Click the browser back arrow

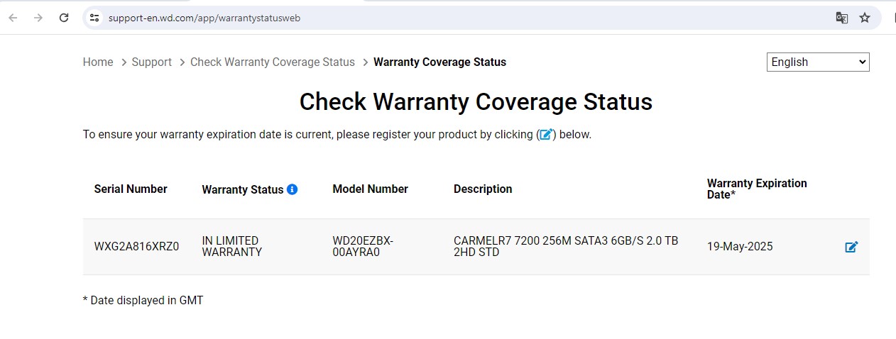pos(13,18)
